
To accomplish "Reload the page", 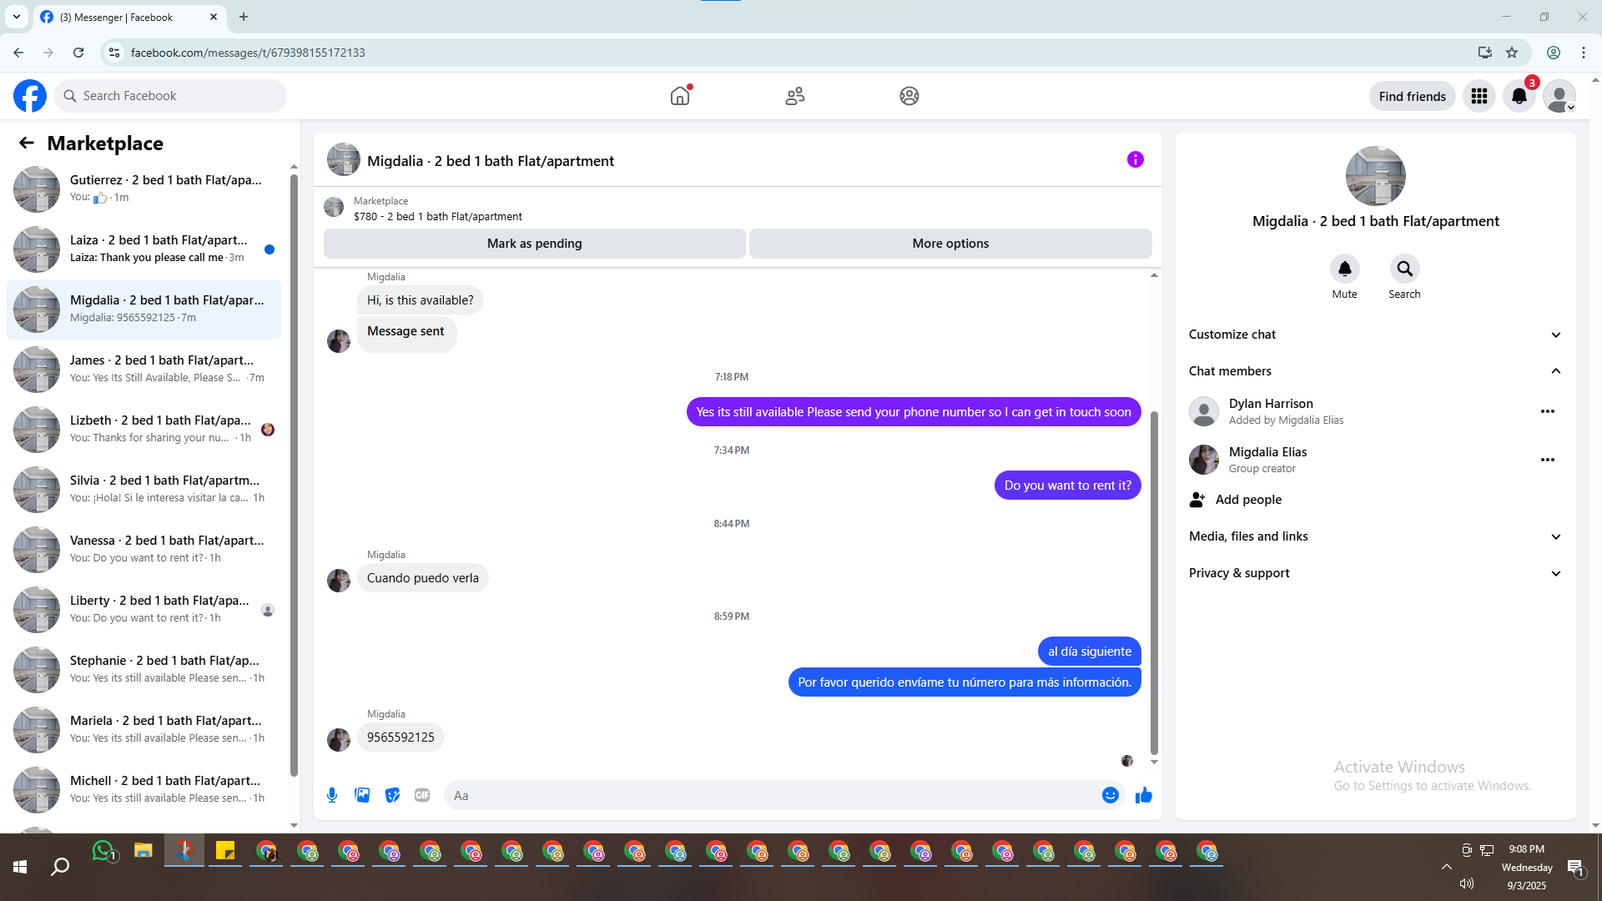I will coord(78,53).
